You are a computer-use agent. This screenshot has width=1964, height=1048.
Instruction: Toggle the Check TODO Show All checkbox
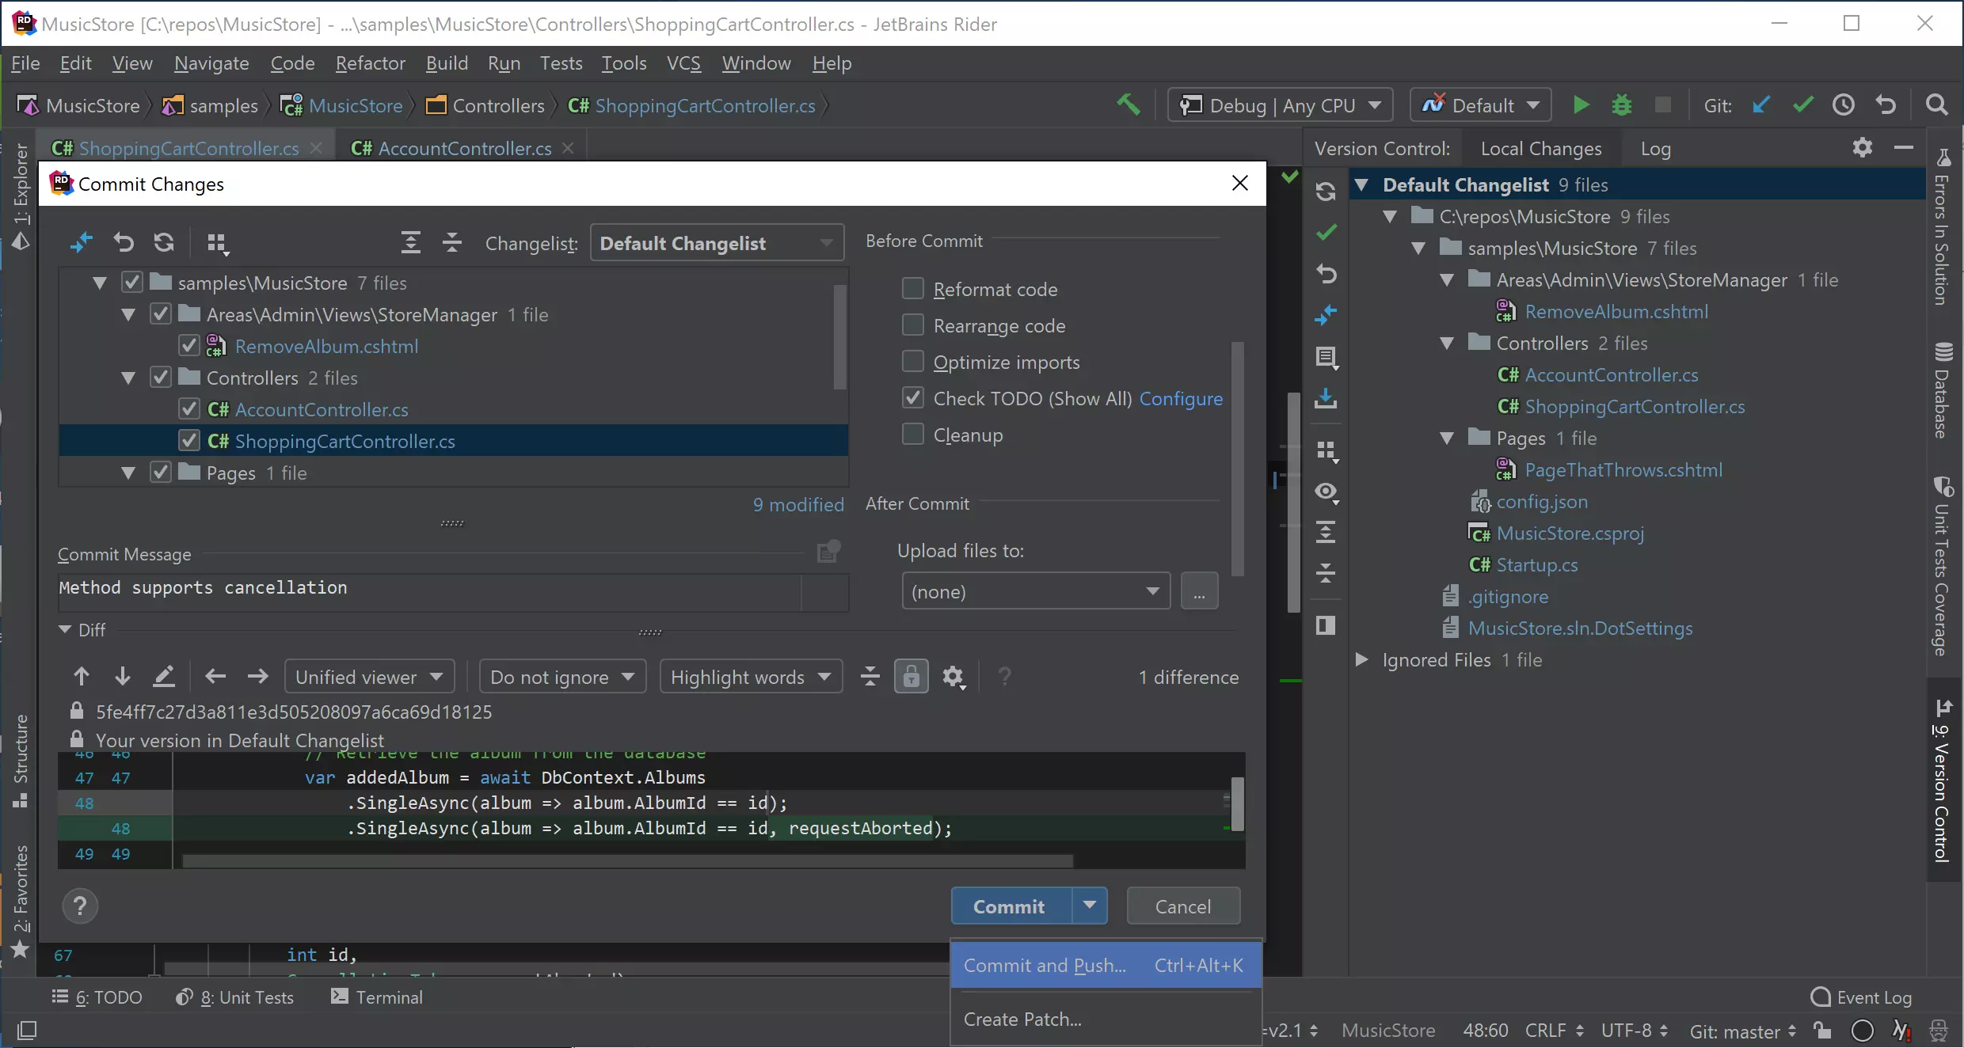[913, 397]
